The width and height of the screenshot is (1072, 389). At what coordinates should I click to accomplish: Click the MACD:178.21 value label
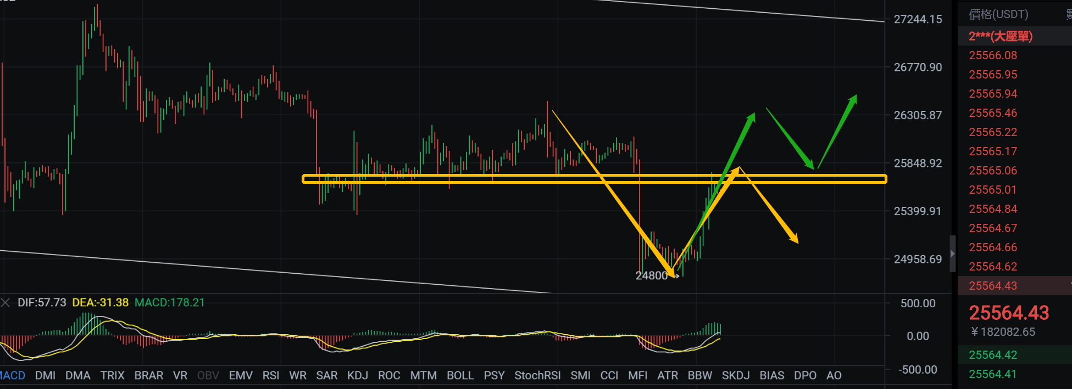click(x=170, y=302)
